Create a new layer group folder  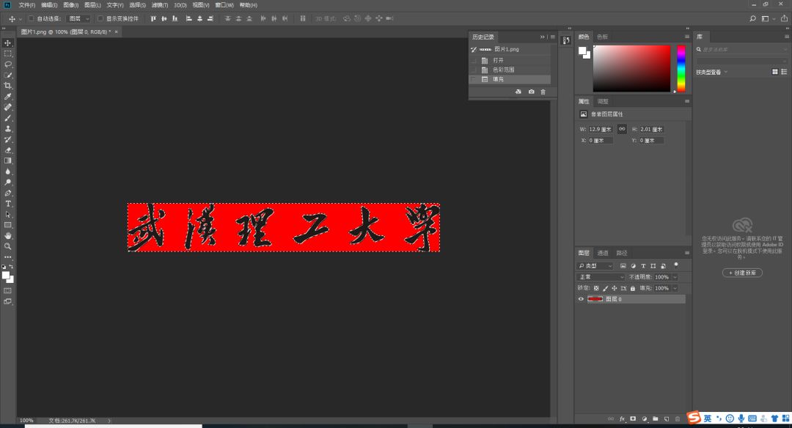[656, 419]
